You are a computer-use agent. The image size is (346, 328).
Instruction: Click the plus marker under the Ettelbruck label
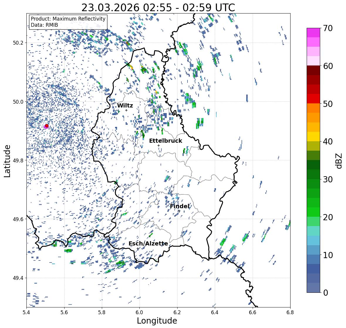point(158,145)
